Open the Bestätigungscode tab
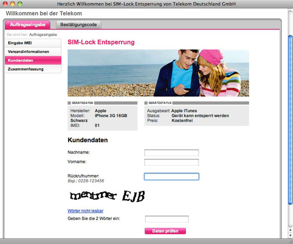The image size is (293, 244). [x=79, y=25]
